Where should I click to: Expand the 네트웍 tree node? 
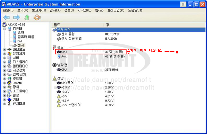[4, 79]
